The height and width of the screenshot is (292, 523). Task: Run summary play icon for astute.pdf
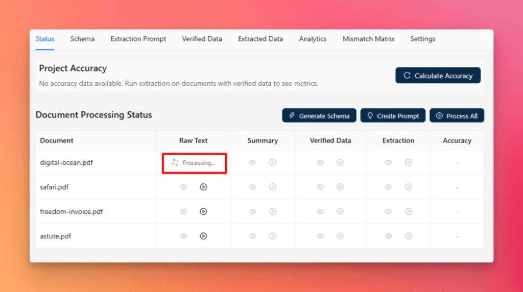pos(273,236)
